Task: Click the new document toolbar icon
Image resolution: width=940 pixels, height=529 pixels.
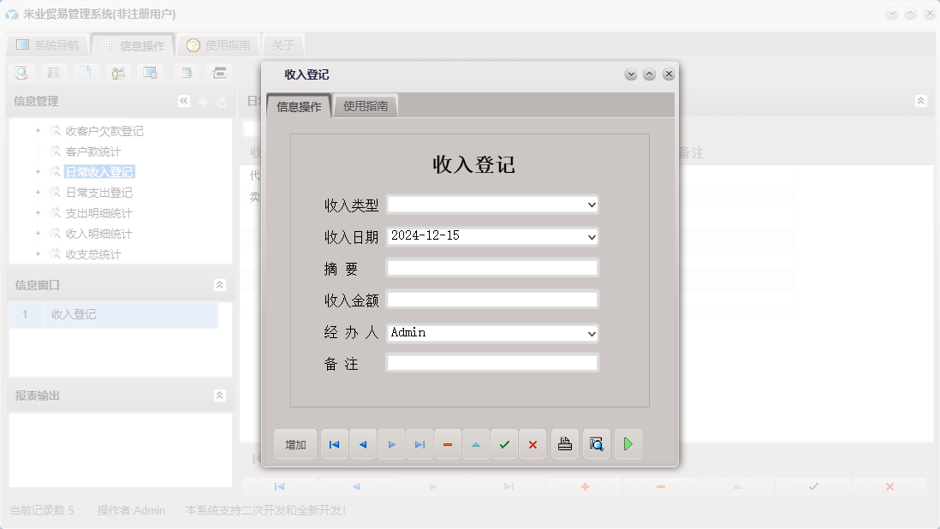Action: pos(86,73)
